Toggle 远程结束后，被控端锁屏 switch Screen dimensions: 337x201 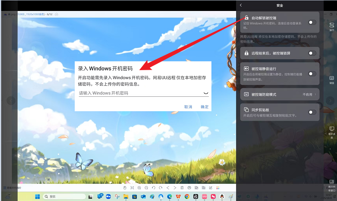point(312,53)
